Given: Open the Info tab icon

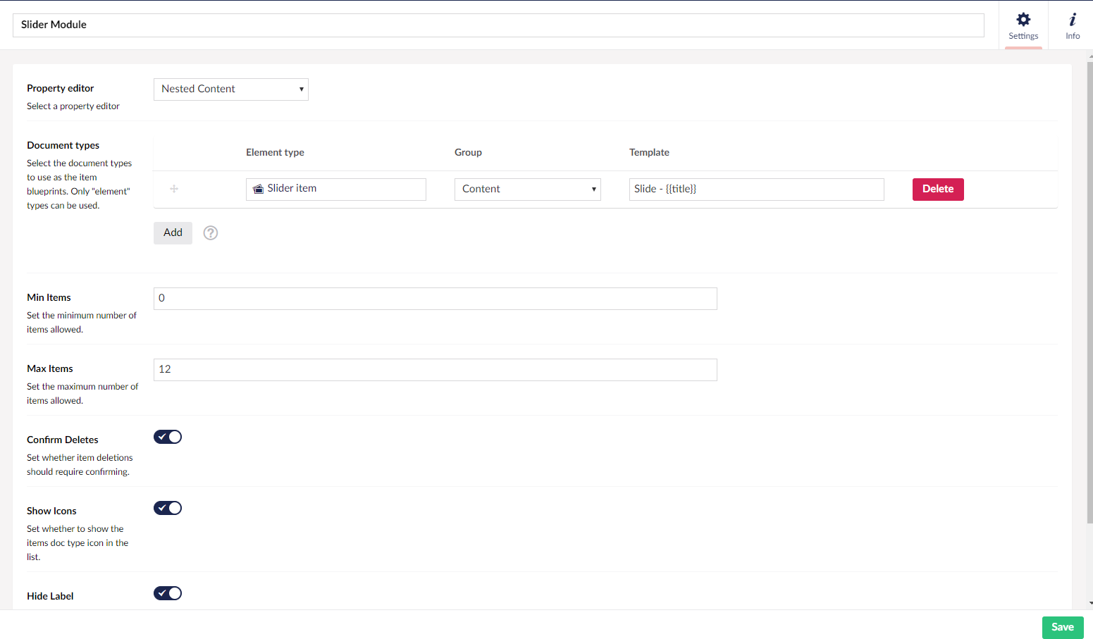Looking at the screenshot, I should (x=1072, y=25).
